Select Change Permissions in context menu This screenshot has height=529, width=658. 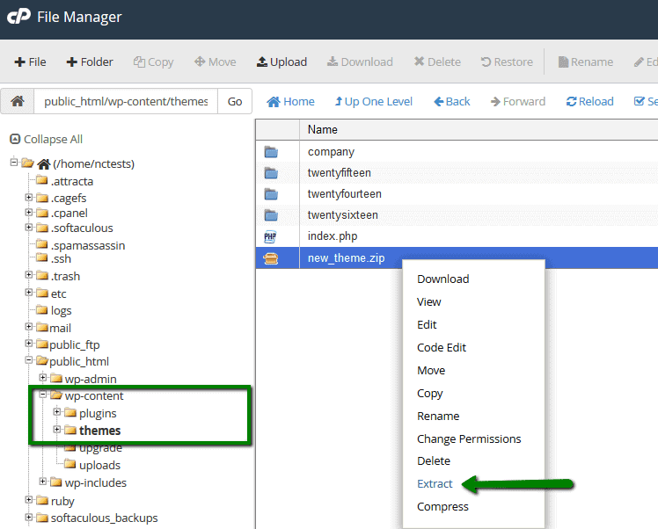pyautogui.click(x=469, y=438)
